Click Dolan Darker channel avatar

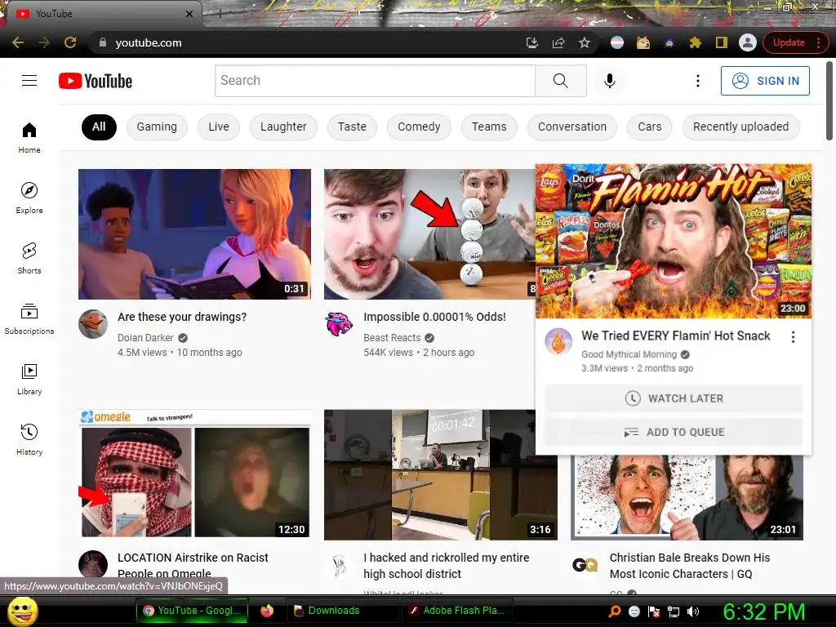[x=93, y=323]
